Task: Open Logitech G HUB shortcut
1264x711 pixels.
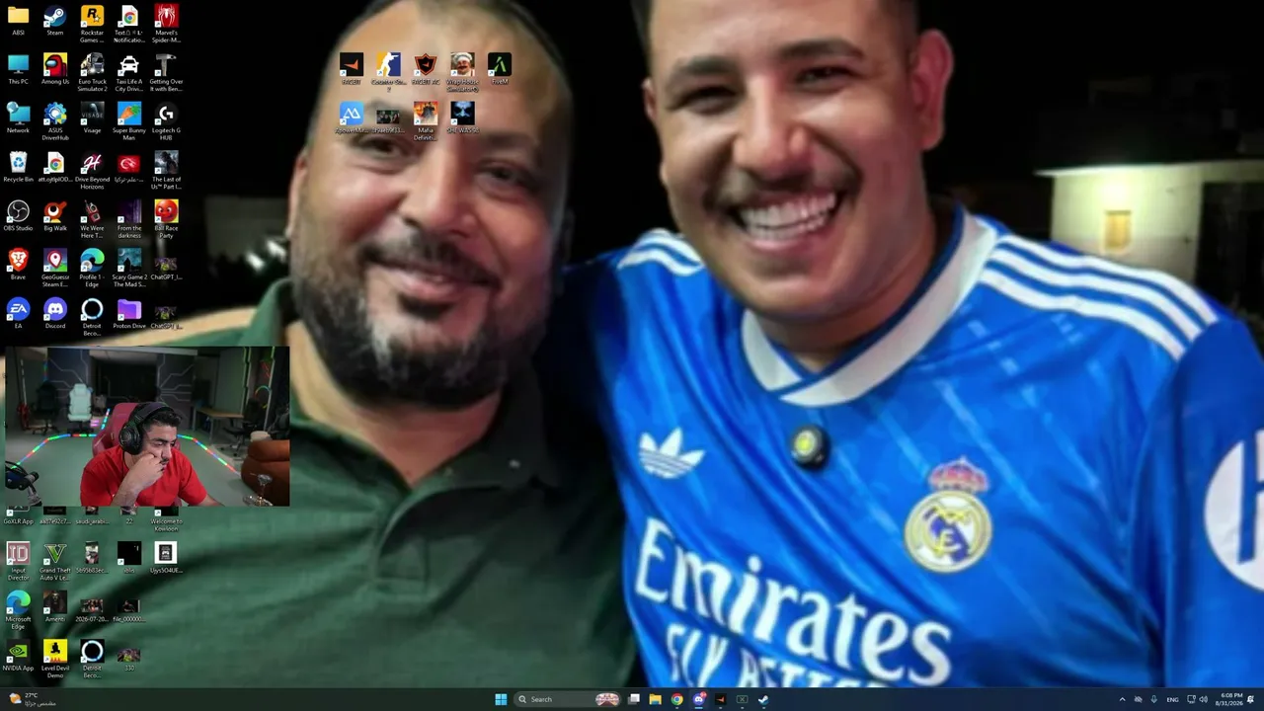Action: pyautogui.click(x=166, y=121)
